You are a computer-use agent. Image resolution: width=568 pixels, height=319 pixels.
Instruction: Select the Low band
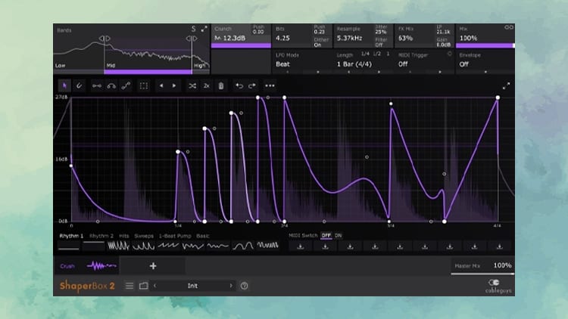click(61, 66)
